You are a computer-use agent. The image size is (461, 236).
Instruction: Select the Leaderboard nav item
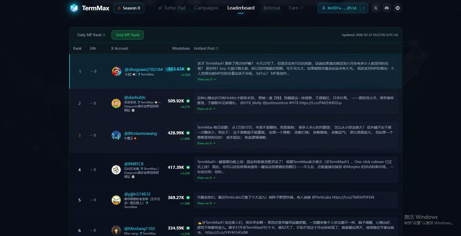(241, 8)
